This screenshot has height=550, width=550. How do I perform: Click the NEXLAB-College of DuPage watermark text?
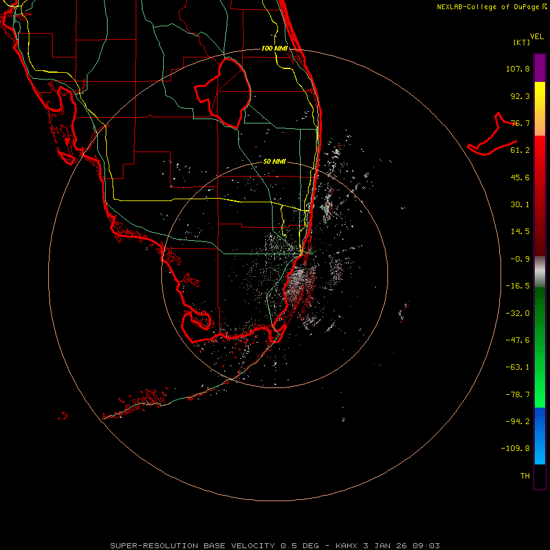tap(491, 7)
